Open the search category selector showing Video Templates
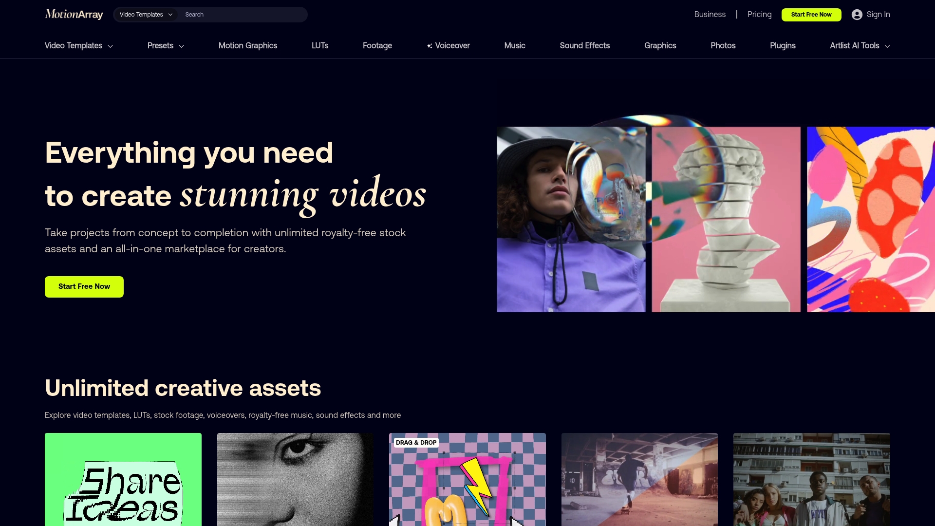935x526 pixels. click(145, 15)
